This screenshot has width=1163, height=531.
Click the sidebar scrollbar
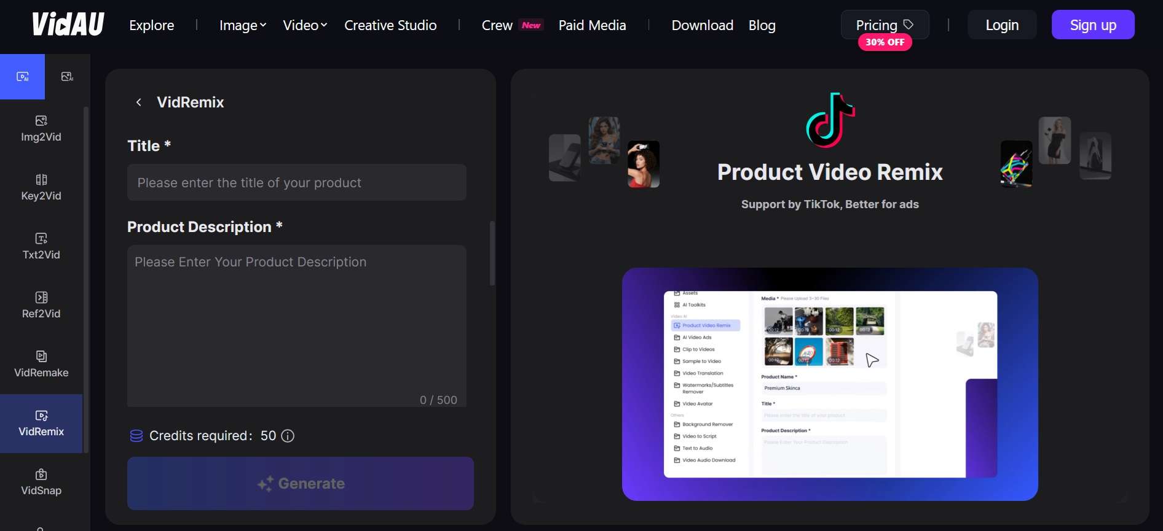point(86,279)
